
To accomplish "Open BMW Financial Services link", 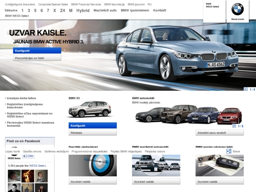I will (x=86, y=4).
